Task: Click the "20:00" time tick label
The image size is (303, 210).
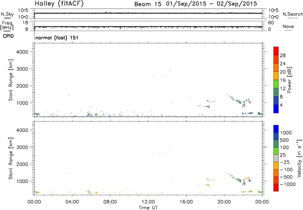Action: click(x=224, y=202)
